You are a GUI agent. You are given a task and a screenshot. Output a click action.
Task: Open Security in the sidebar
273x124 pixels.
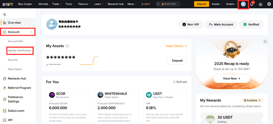coord(13,60)
